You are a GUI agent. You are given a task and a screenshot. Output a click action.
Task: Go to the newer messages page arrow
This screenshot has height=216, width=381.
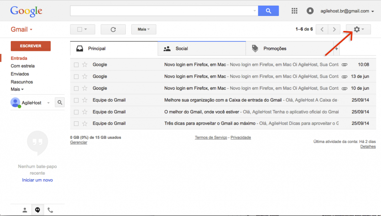(322, 29)
